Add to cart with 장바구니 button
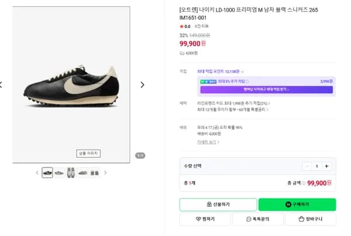The width and height of the screenshot is (351, 236). 310,219
